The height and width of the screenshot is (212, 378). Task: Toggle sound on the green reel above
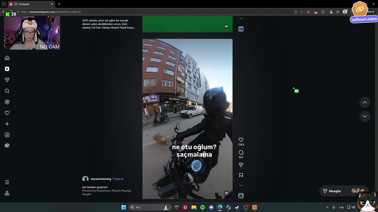pos(227,26)
